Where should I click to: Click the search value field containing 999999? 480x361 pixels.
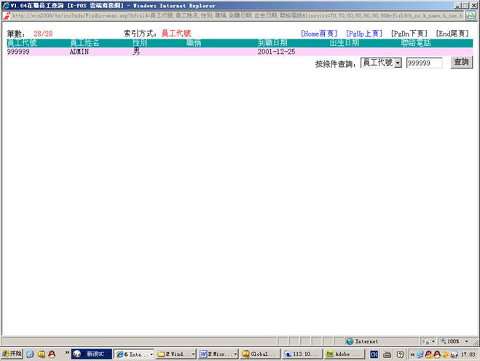(424, 63)
